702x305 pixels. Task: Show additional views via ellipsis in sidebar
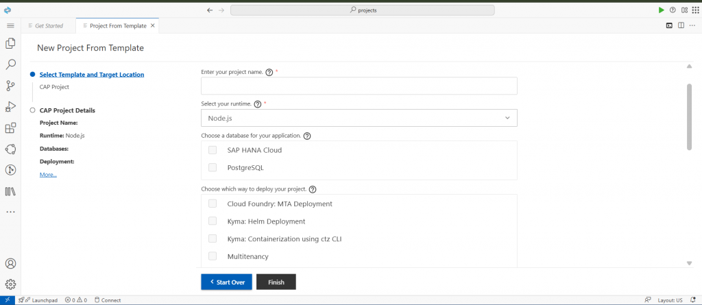tap(10, 212)
